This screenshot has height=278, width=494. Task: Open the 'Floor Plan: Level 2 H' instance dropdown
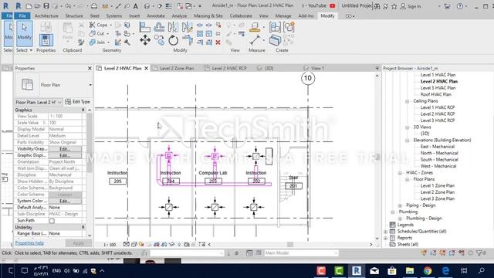39,102
